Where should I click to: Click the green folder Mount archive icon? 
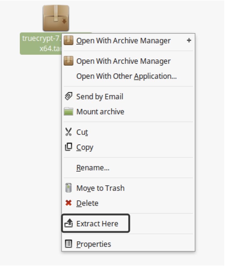pos(69,112)
